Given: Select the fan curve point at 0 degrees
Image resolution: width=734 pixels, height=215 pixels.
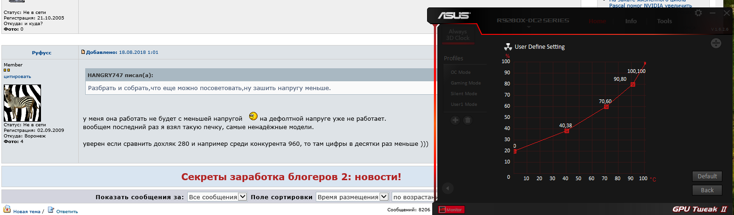Looking at the screenshot, I should 515,151.
